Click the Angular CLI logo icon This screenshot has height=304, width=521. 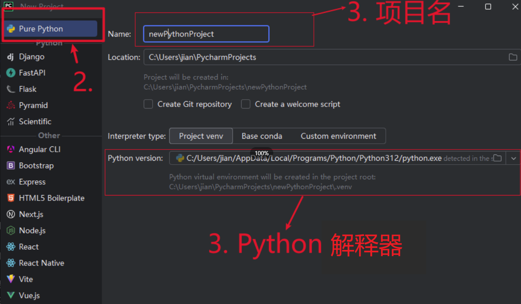[11, 149]
